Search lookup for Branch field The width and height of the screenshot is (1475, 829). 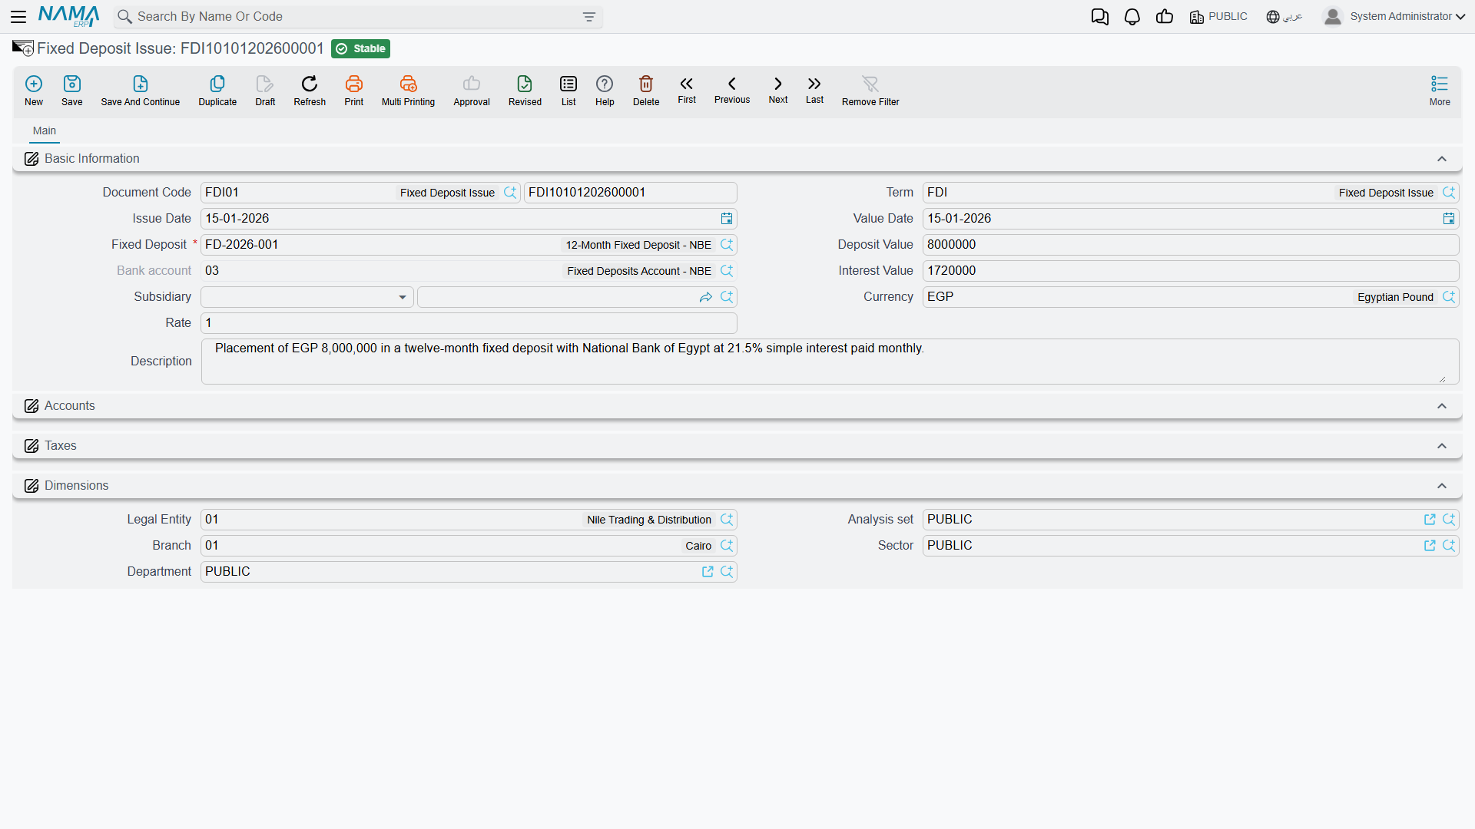tap(727, 546)
